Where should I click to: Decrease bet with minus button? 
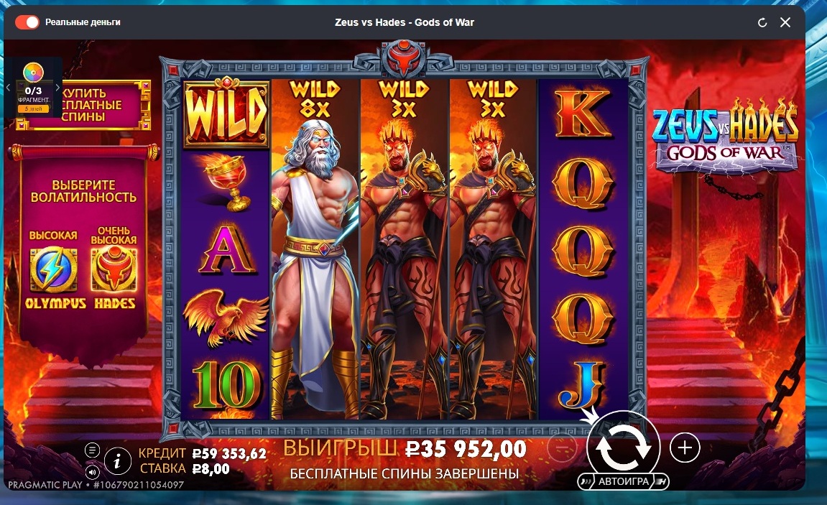pos(563,448)
